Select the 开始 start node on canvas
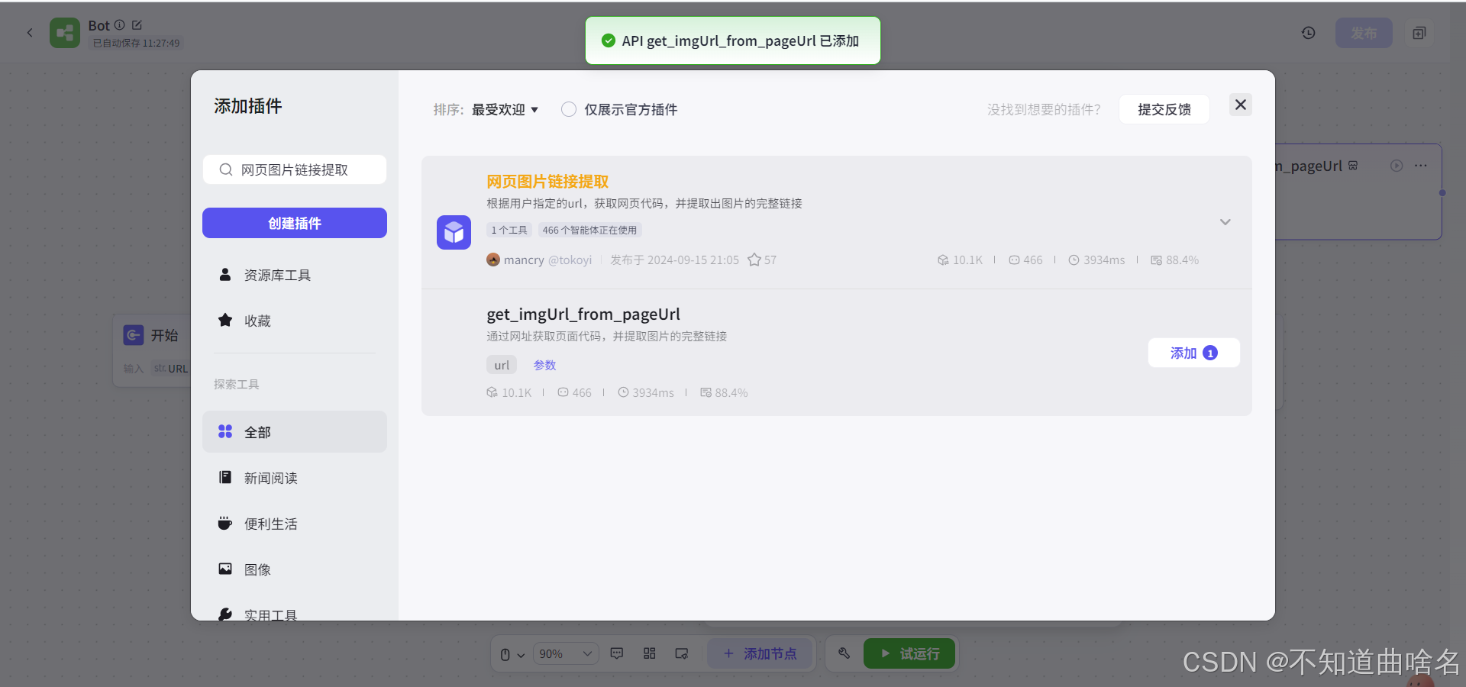This screenshot has height=687, width=1466. tap(153, 350)
